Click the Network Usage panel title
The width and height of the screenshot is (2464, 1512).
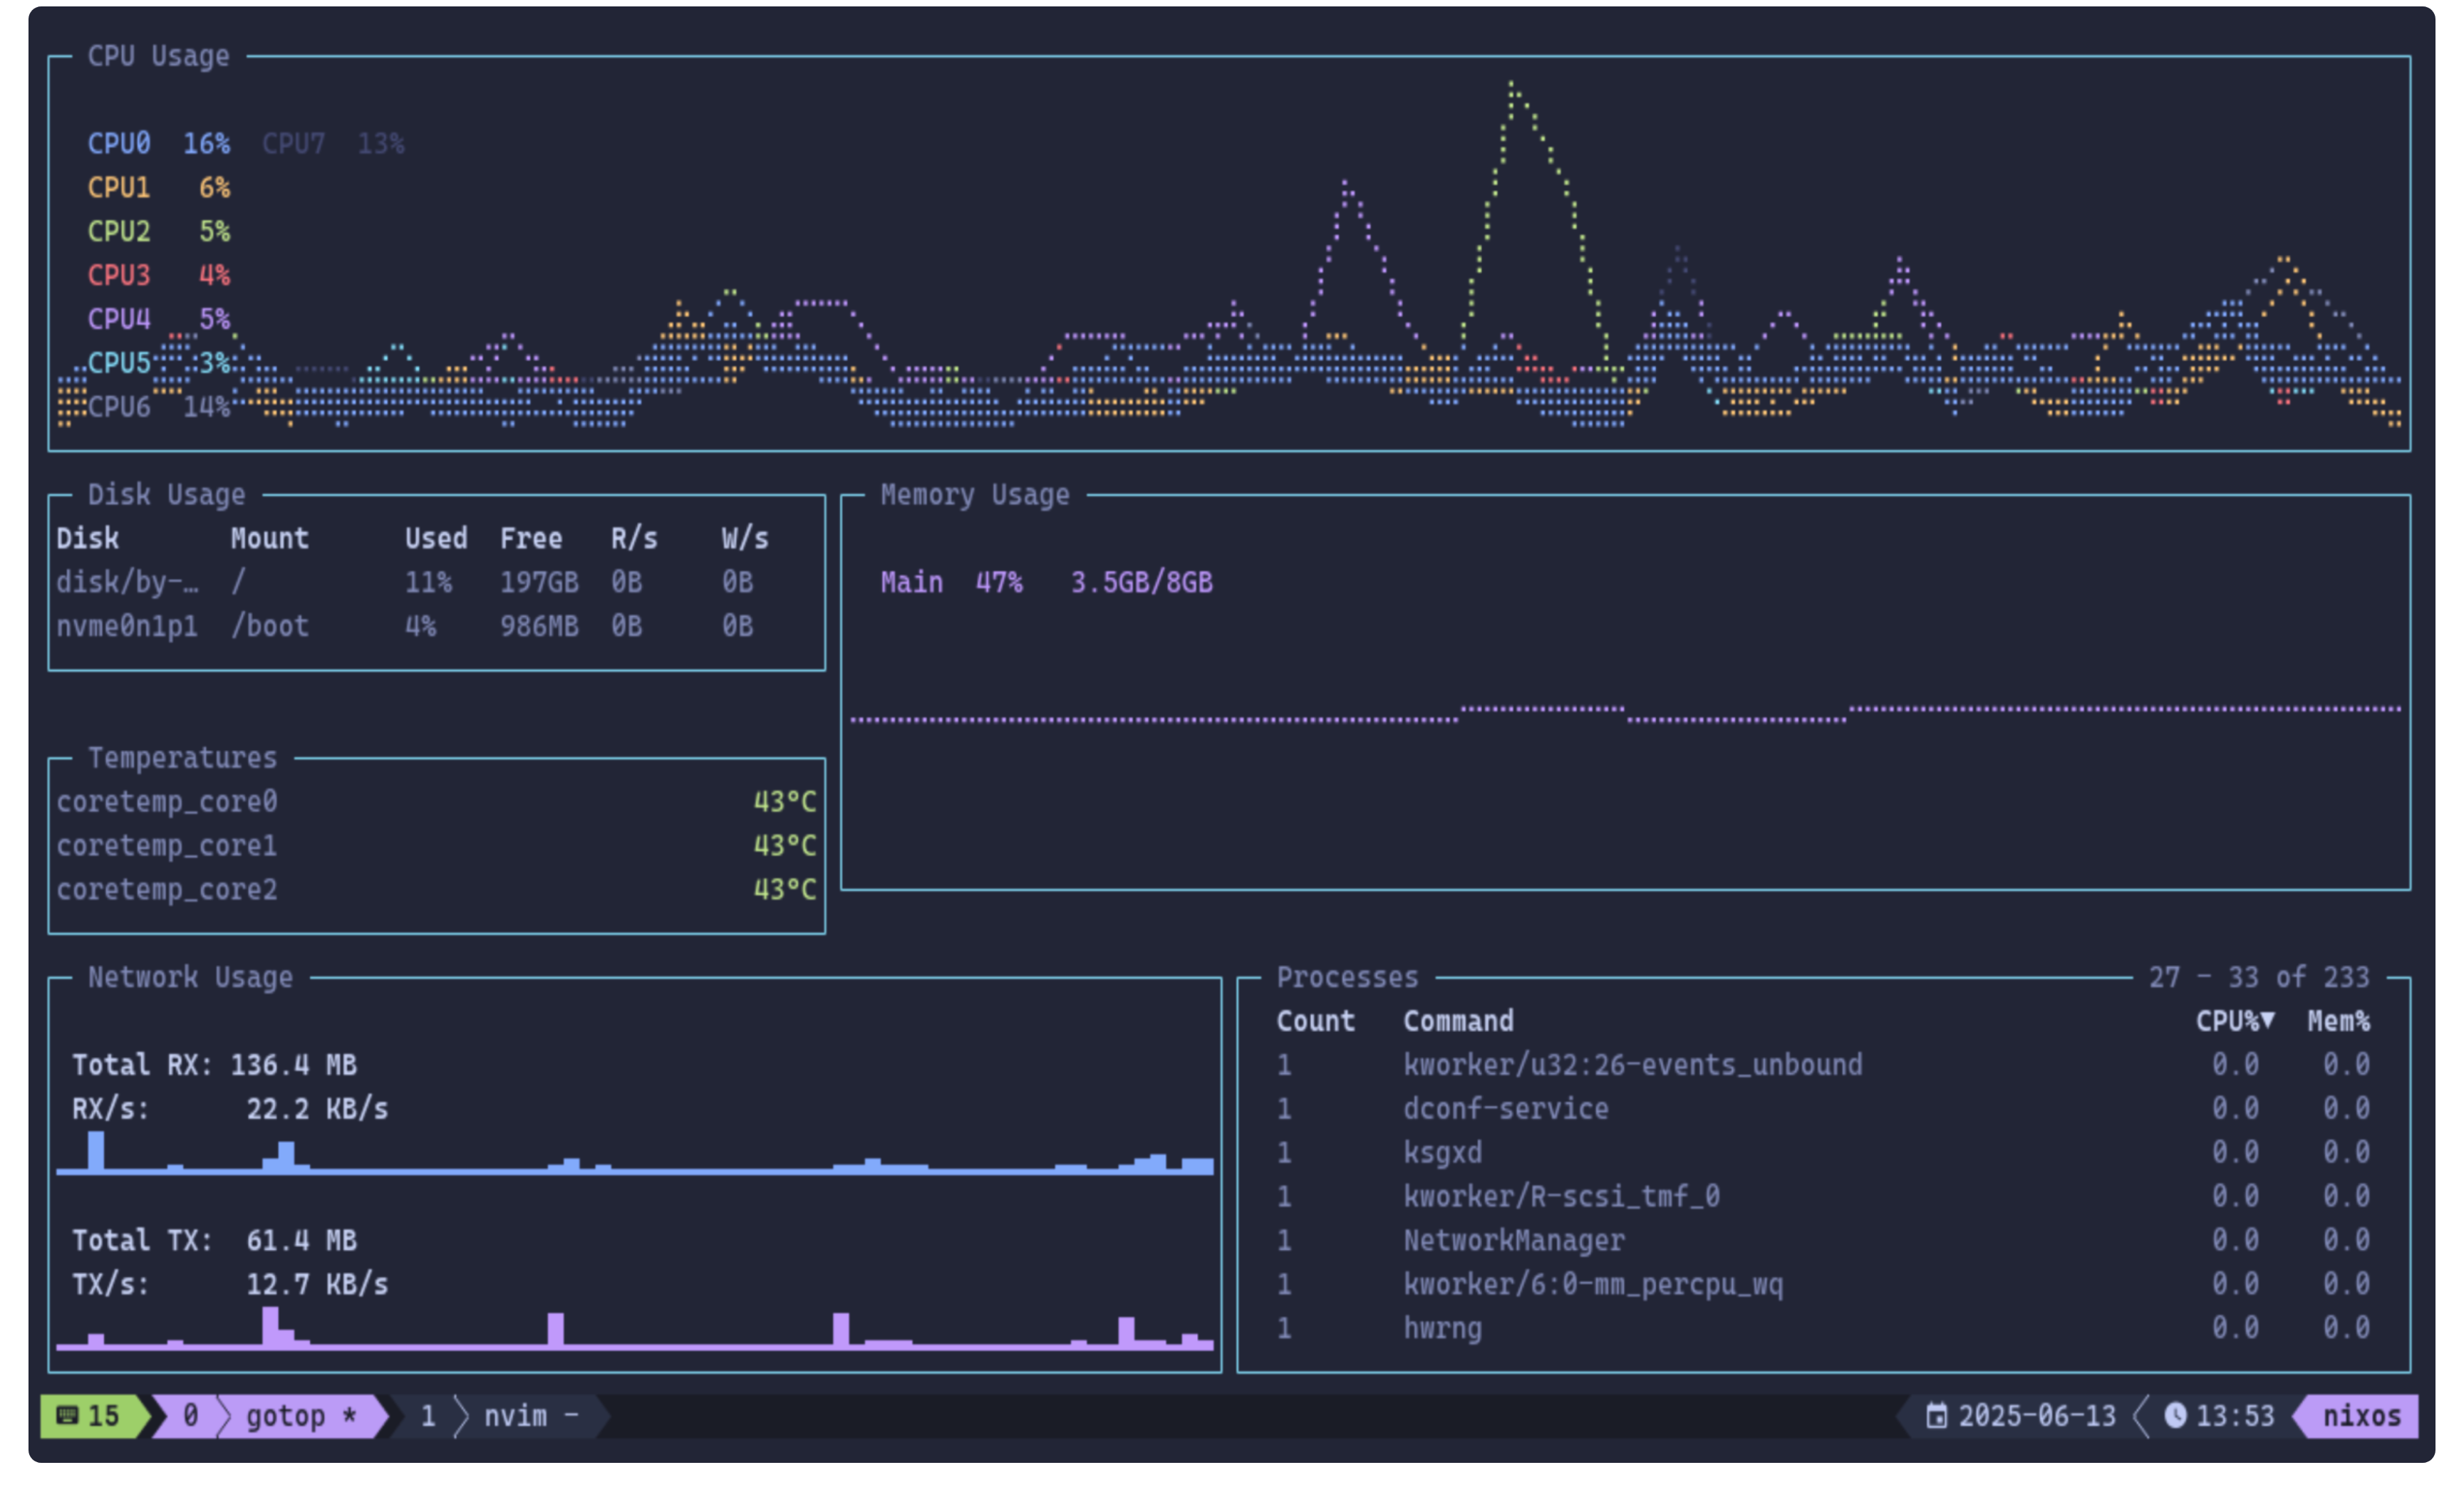[190, 976]
